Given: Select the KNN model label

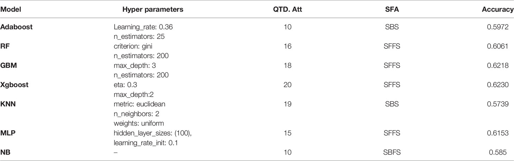Looking at the screenshot, I should tap(8, 104).
